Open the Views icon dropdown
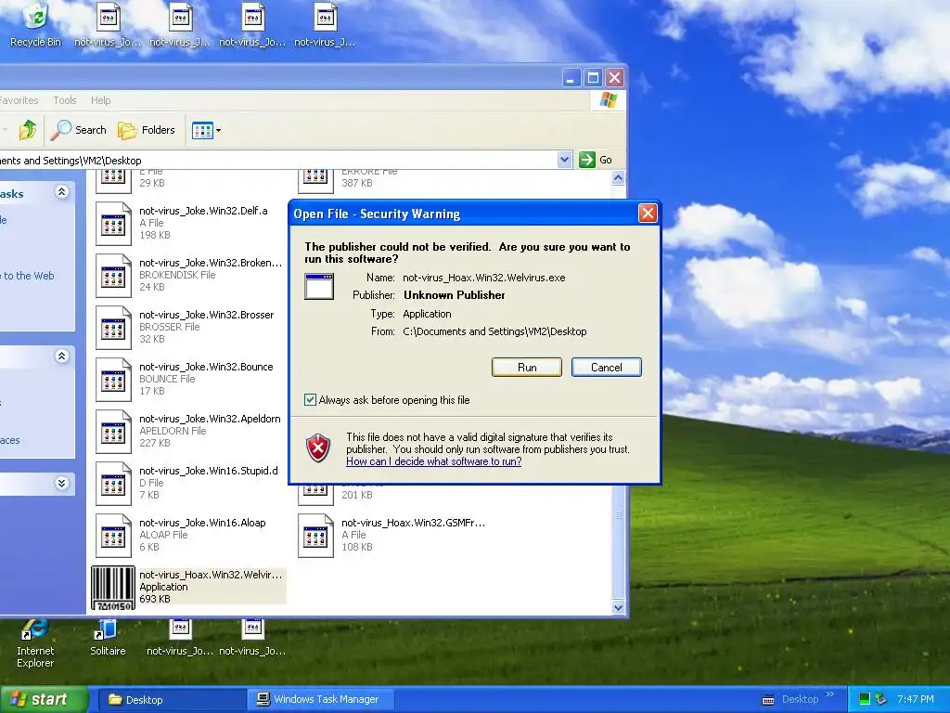Viewport: 950px width, 713px height. [206, 130]
